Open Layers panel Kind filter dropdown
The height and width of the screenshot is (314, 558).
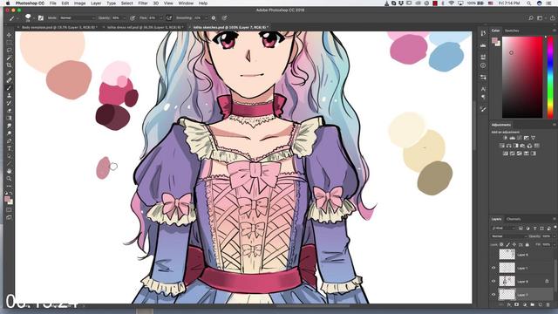coord(503,229)
